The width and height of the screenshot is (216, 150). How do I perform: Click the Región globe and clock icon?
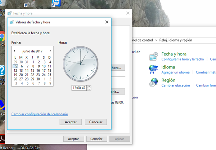pyautogui.click(x=154, y=83)
